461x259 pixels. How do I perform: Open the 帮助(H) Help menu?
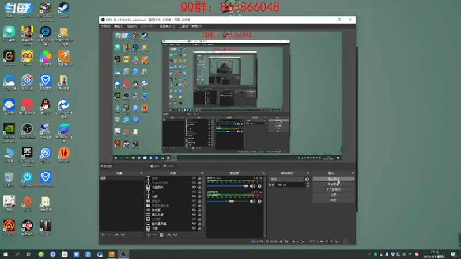(197, 26)
